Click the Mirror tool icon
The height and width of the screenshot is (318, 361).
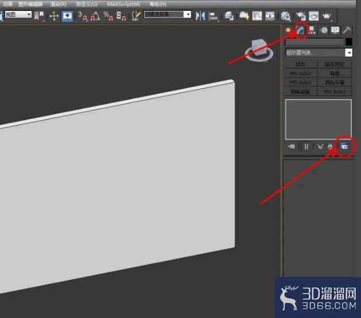(x=200, y=16)
